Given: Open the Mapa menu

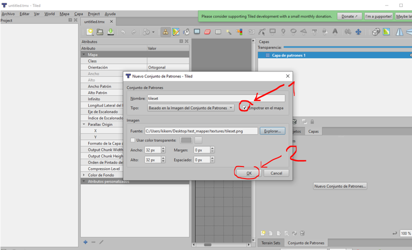Looking at the screenshot, I should click(64, 14).
